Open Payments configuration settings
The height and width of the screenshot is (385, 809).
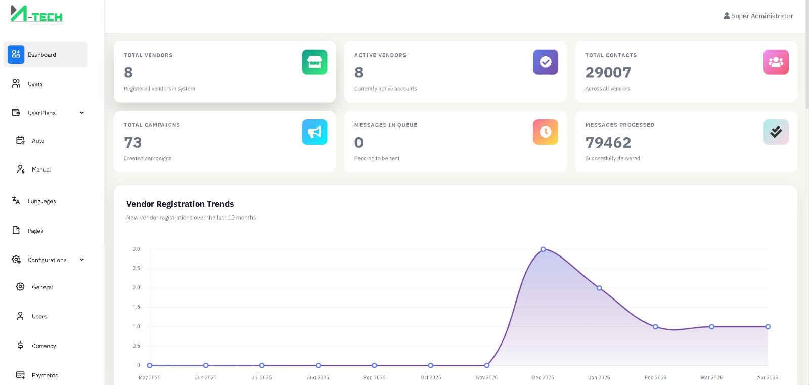tap(44, 375)
